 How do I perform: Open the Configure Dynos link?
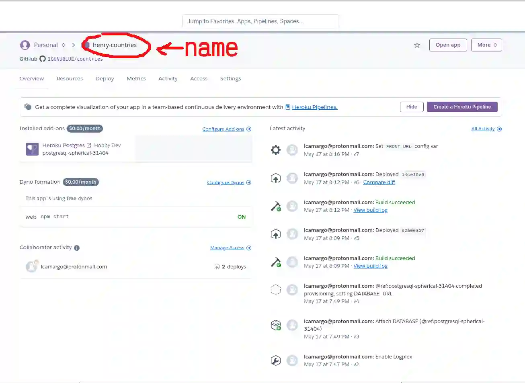pos(226,182)
